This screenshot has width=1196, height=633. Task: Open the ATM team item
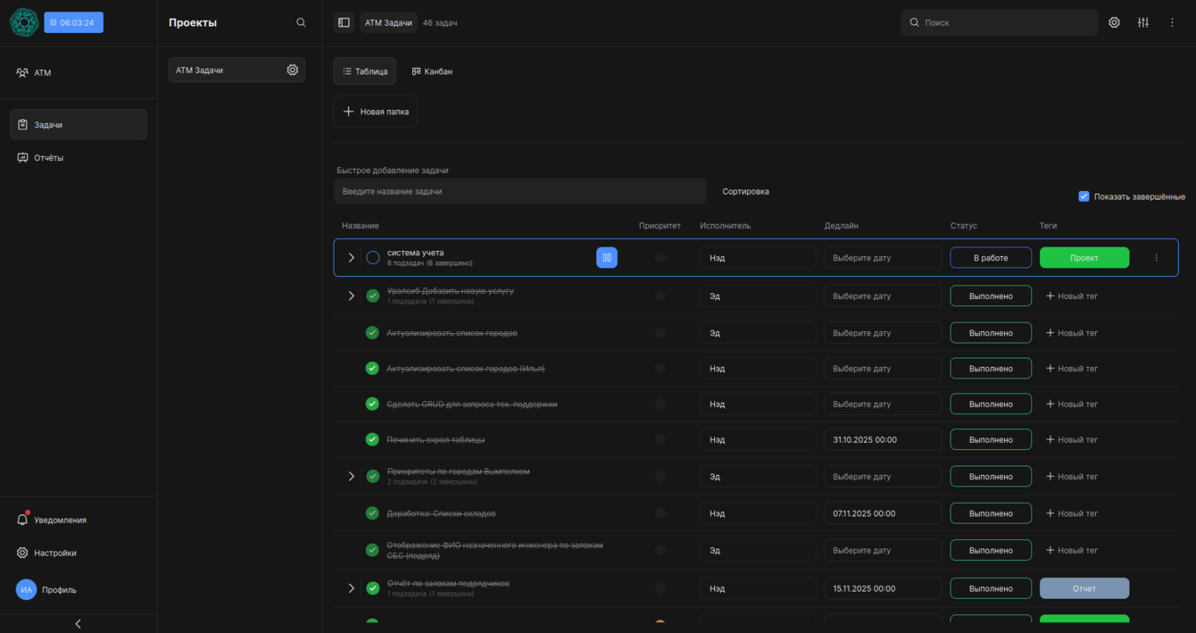79,72
